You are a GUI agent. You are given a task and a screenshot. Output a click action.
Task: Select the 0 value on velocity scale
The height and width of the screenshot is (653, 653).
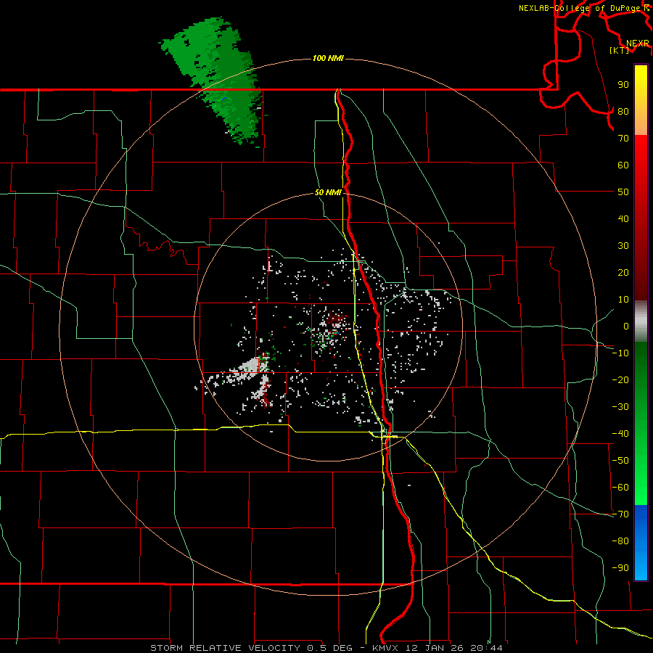point(626,326)
